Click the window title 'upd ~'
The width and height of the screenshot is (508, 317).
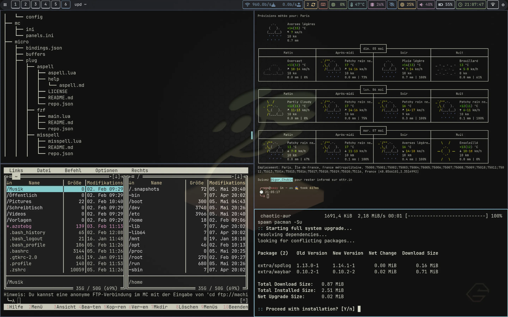pyautogui.click(x=80, y=4)
